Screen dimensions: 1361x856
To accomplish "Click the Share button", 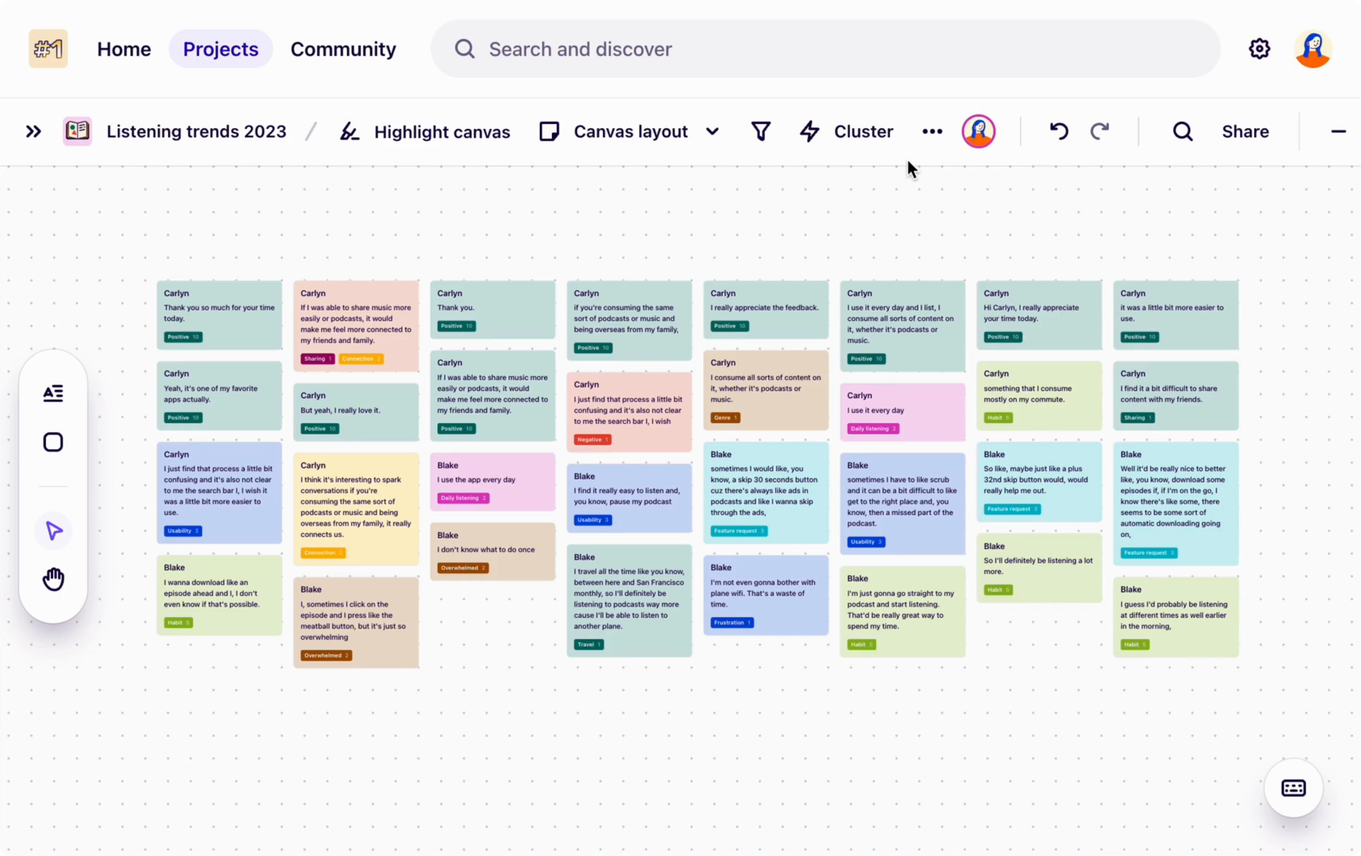I will pos(1245,131).
